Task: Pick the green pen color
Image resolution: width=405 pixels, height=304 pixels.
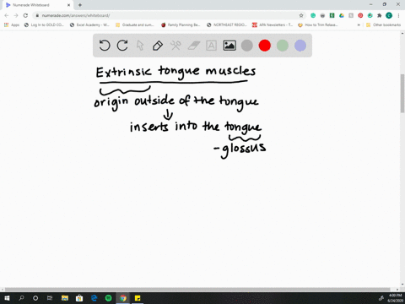Action: [x=283, y=46]
